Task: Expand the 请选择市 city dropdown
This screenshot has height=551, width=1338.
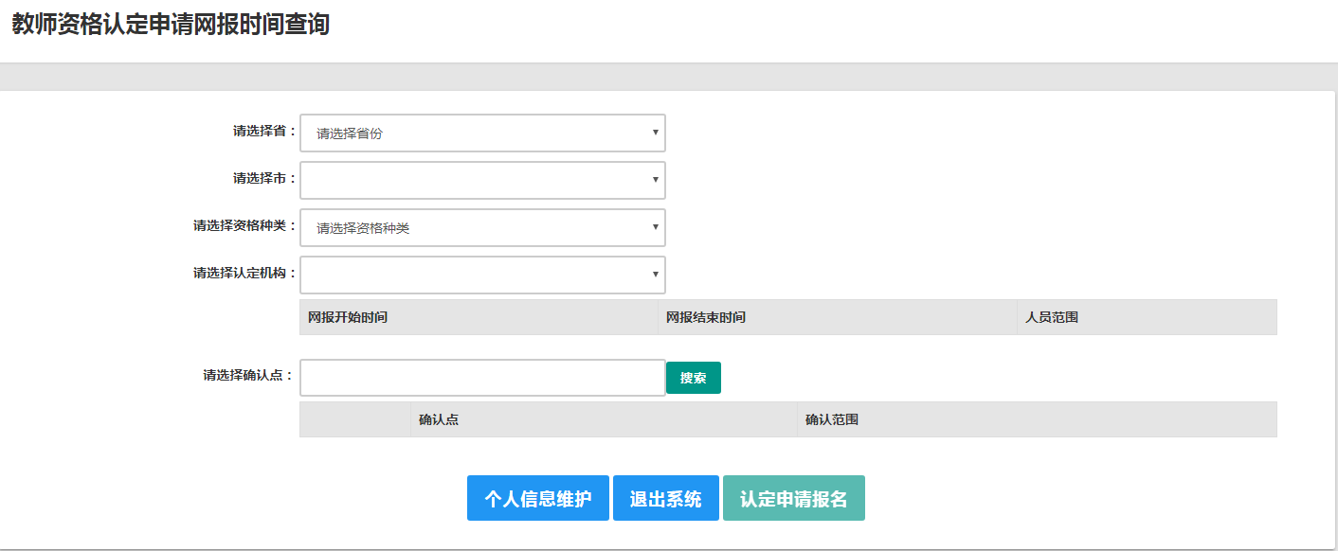Action: tap(482, 180)
